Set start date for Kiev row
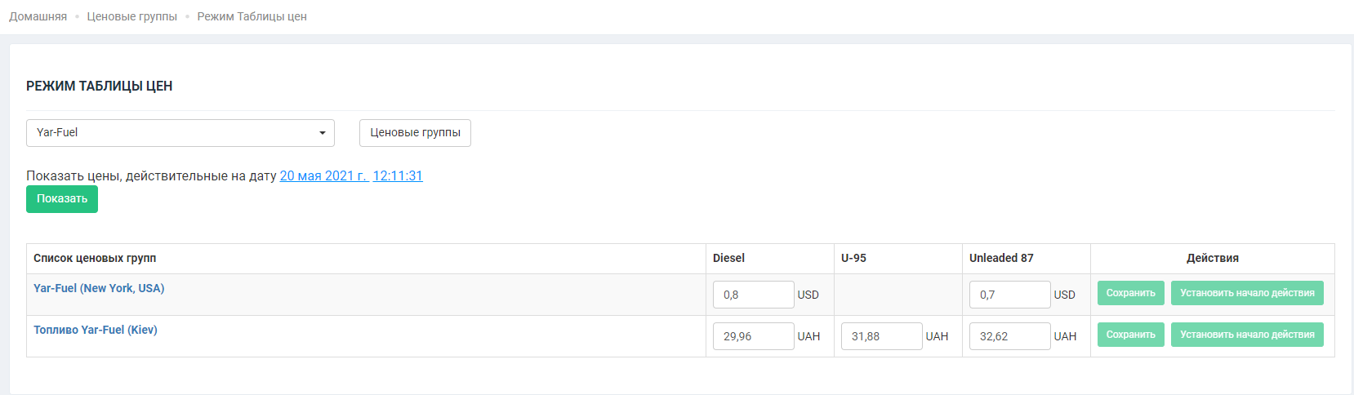This screenshot has width=1354, height=395. (1247, 335)
